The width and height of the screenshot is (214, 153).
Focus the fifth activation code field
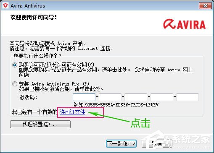point(188,97)
